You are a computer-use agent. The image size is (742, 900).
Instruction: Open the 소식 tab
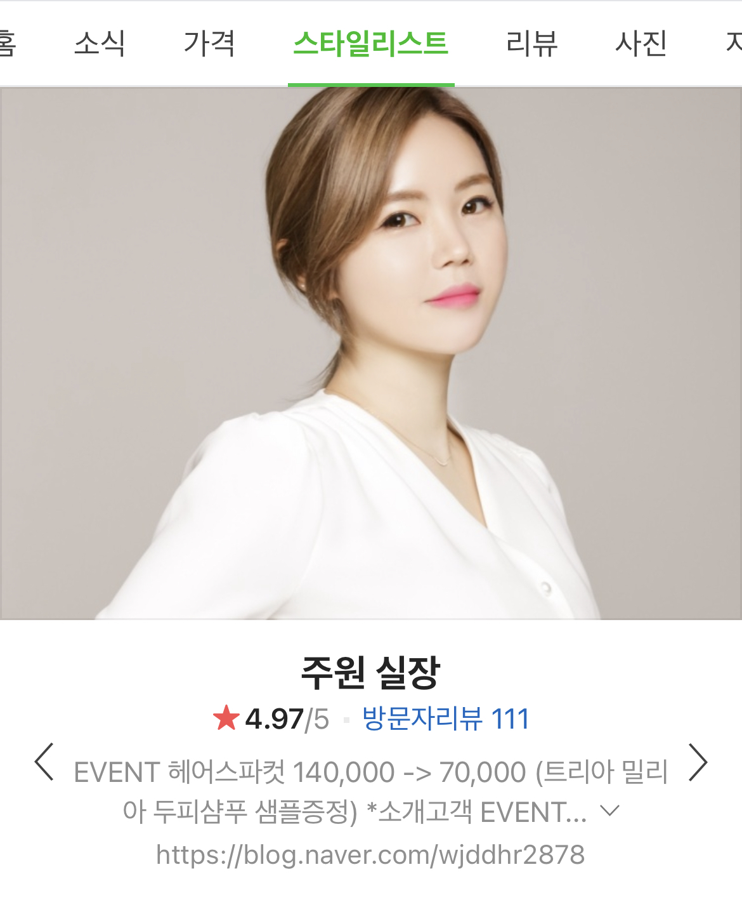coord(100,43)
